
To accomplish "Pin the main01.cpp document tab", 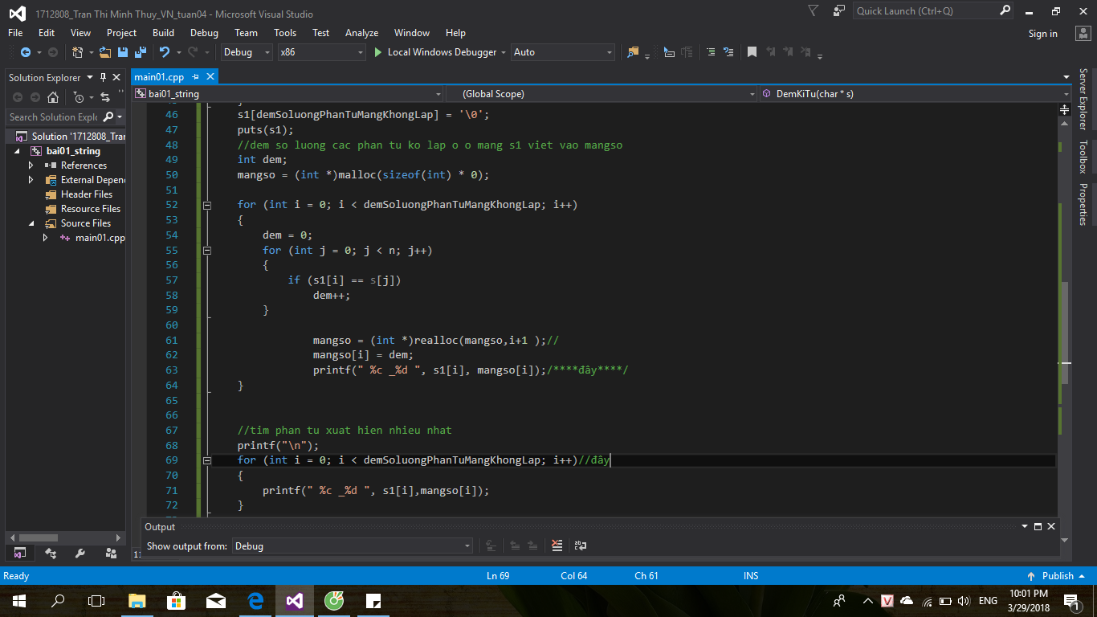I will 197,76.
